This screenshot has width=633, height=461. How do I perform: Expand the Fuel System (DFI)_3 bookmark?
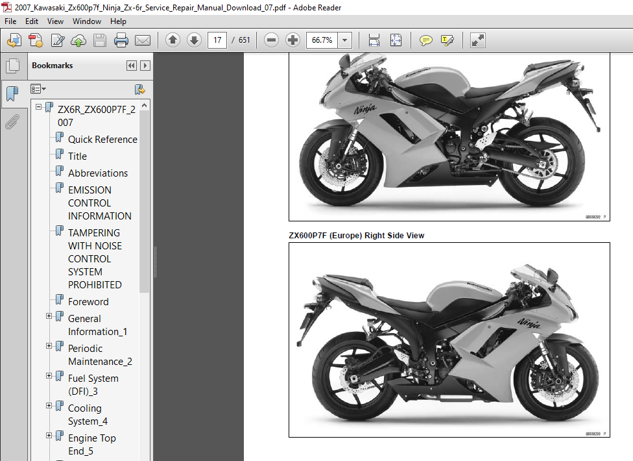[x=49, y=376]
